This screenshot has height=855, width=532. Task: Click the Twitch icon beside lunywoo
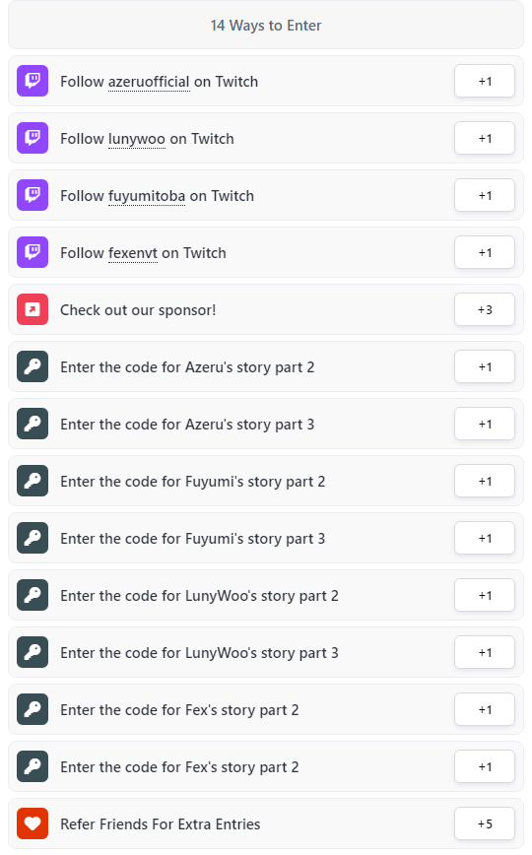pyautogui.click(x=33, y=138)
